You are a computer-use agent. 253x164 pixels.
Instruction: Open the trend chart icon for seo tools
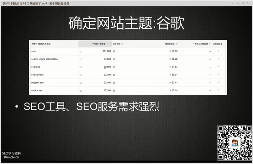click(x=81, y=67)
